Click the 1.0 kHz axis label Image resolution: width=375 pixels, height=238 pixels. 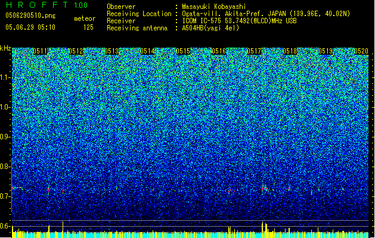tap(5, 107)
